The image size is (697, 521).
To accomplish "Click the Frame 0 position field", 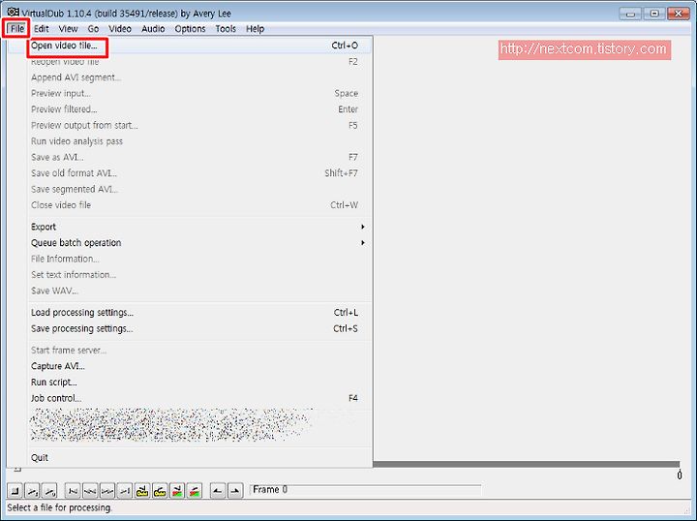I will [x=365, y=490].
